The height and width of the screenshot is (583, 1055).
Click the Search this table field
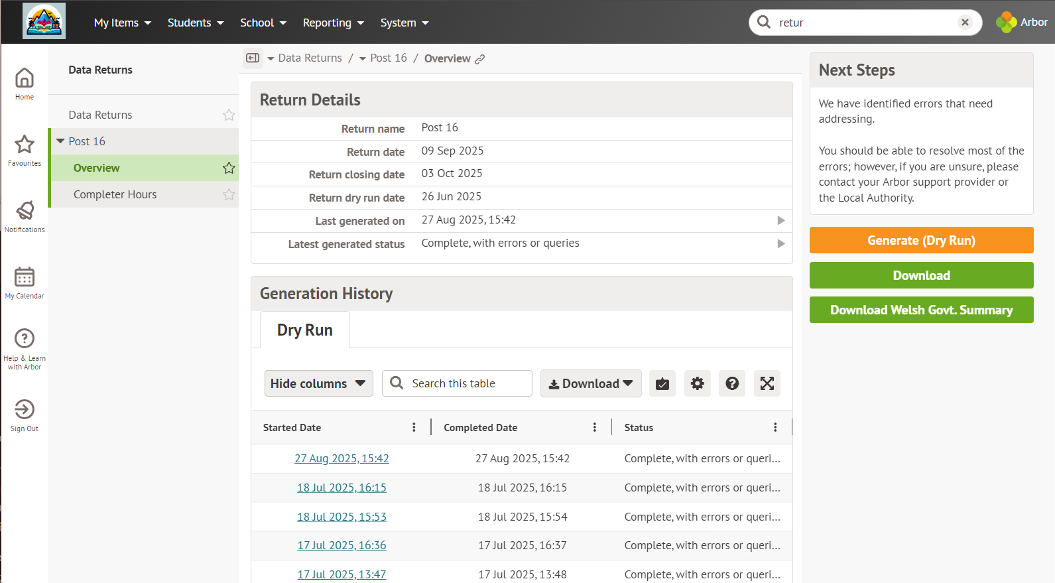pyautogui.click(x=464, y=383)
